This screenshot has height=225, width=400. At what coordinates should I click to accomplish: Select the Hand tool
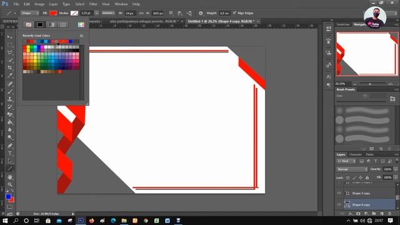click(x=10, y=177)
